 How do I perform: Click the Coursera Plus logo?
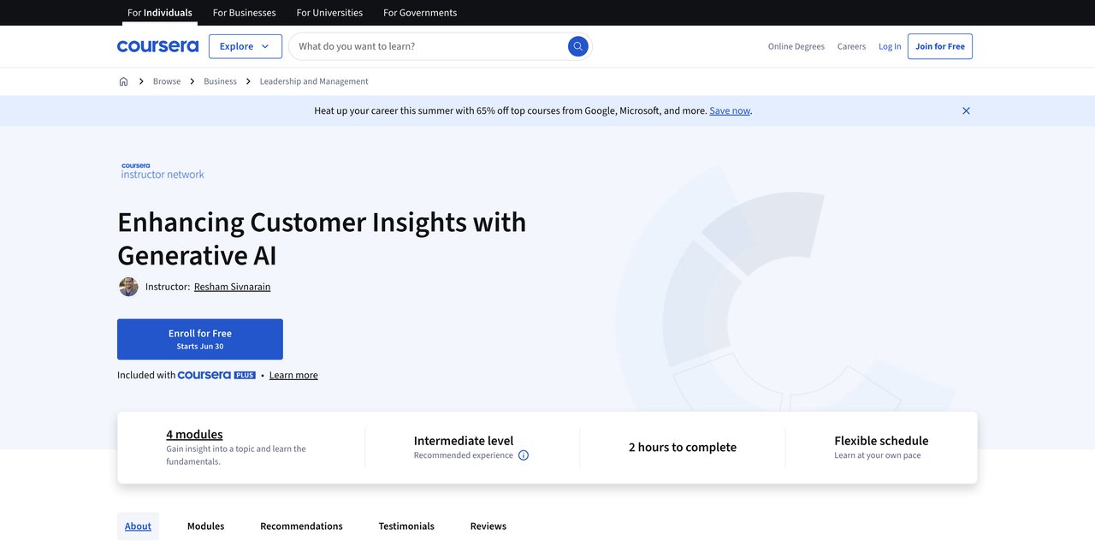point(216,375)
